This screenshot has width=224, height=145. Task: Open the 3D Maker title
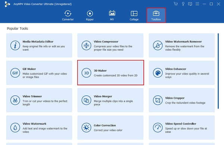tap(100, 70)
